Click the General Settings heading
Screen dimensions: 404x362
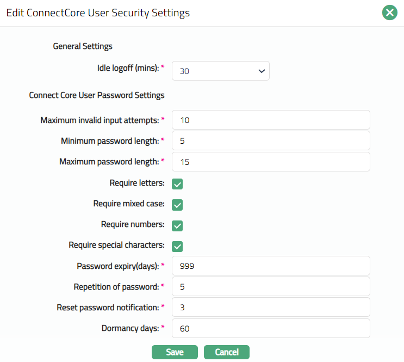pyautogui.click(x=83, y=46)
